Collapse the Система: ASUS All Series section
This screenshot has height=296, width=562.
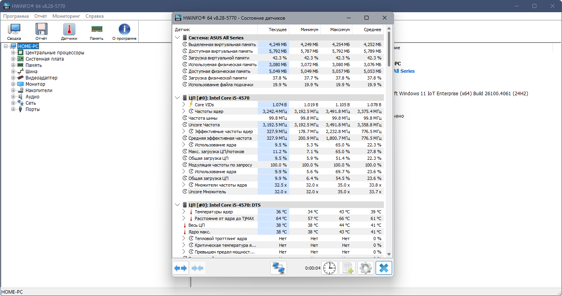point(177,38)
